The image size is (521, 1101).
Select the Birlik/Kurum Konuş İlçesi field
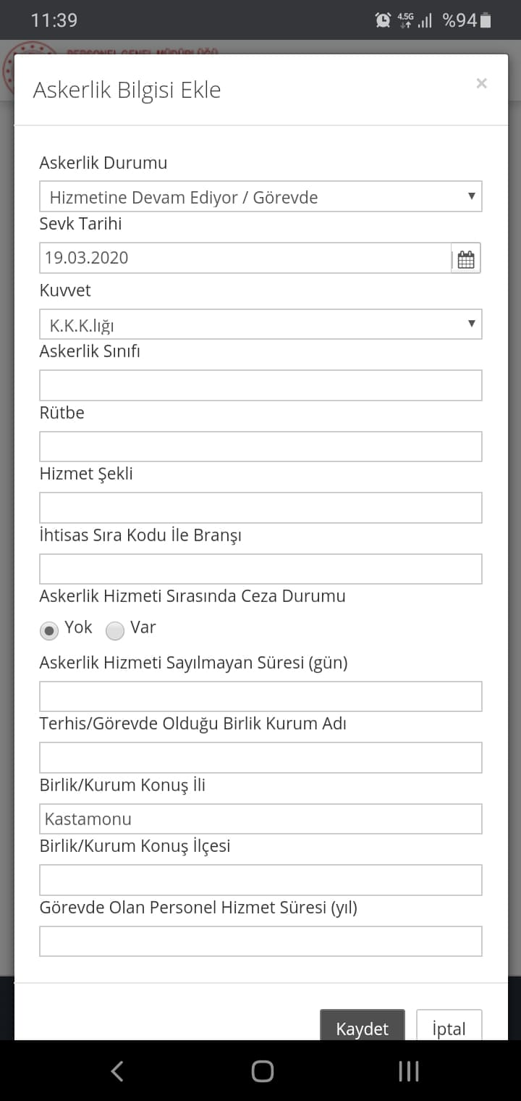(x=260, y=880)
